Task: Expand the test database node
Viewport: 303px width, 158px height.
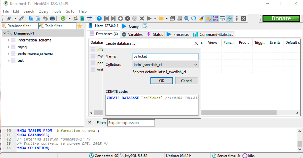Action: coord(8,60)
